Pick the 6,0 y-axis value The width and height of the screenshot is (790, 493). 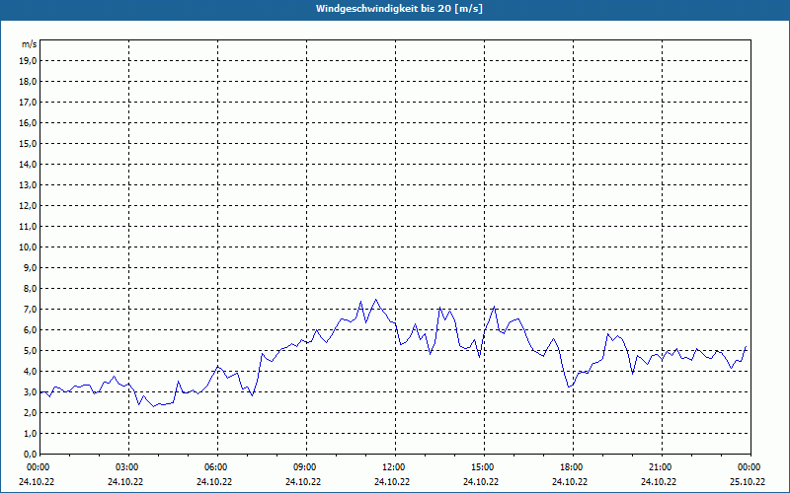[30, 330]
